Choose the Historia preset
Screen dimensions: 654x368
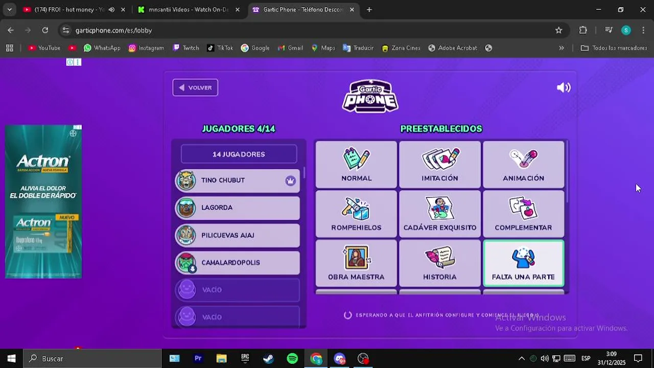(440, 263)
